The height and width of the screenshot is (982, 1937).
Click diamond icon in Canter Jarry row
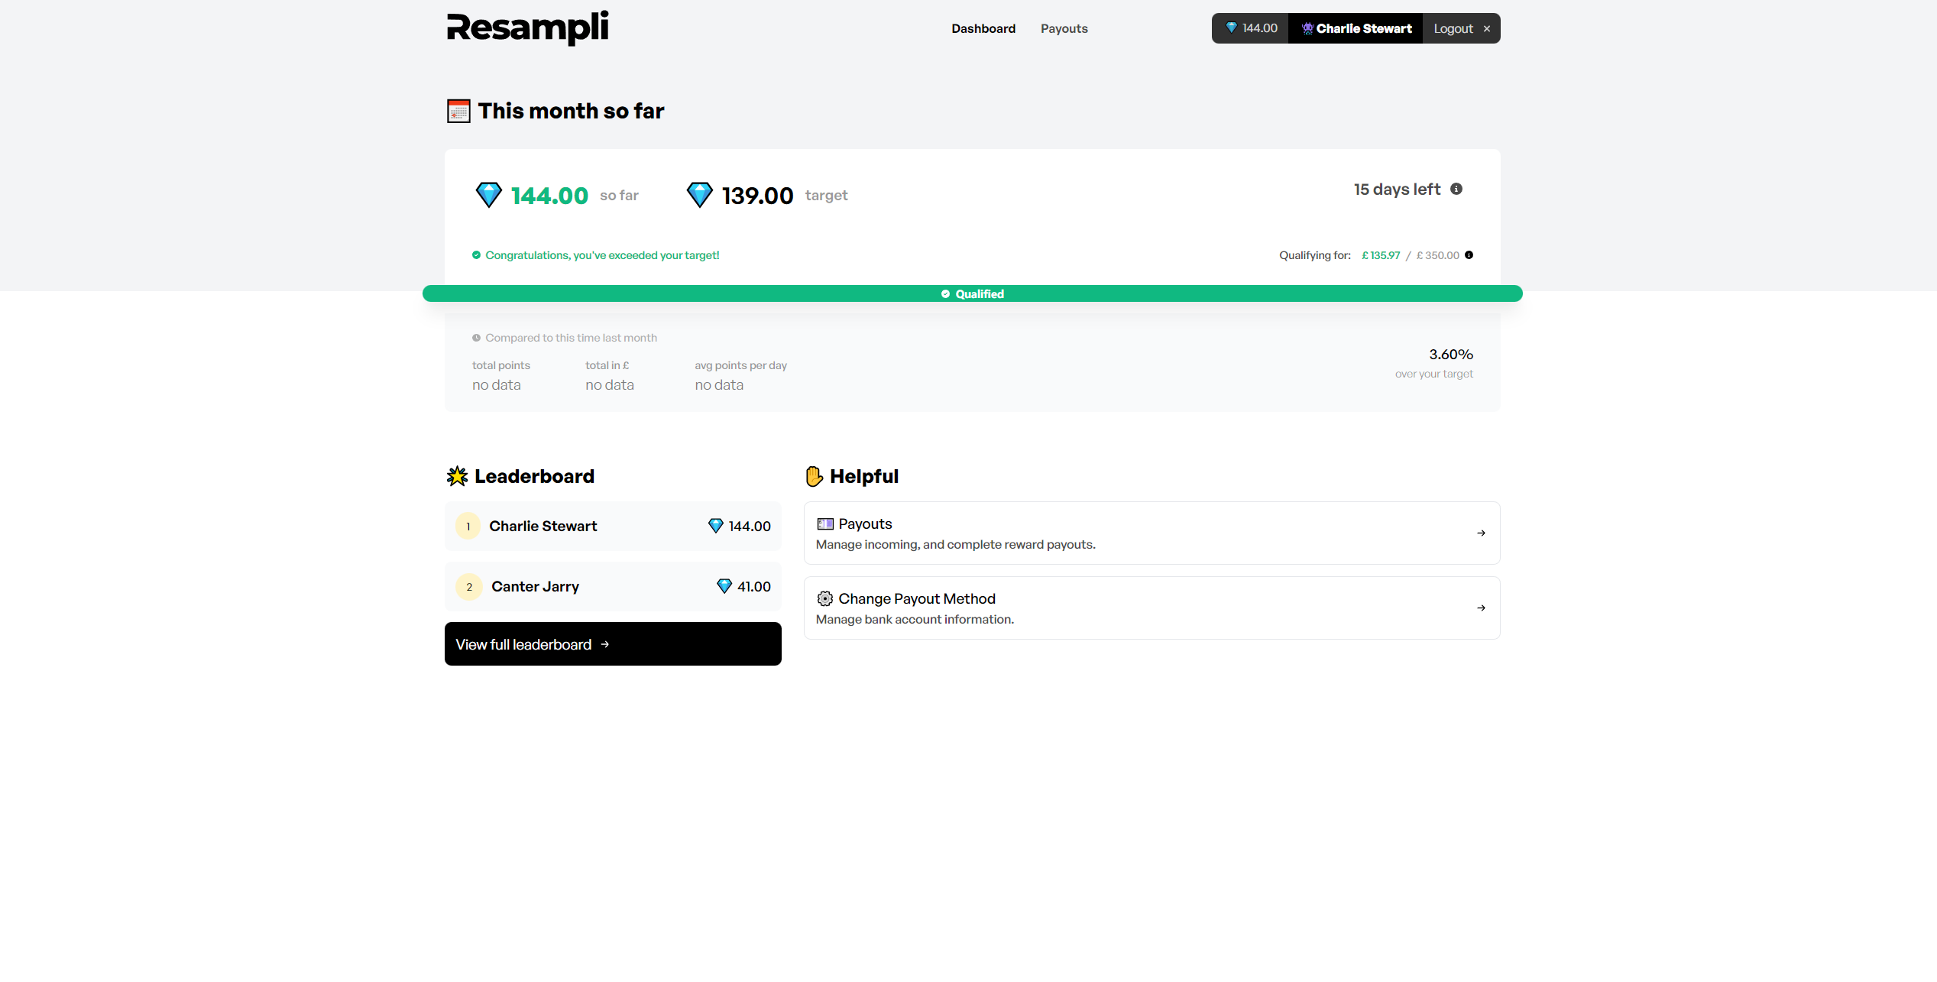[724, 586]
